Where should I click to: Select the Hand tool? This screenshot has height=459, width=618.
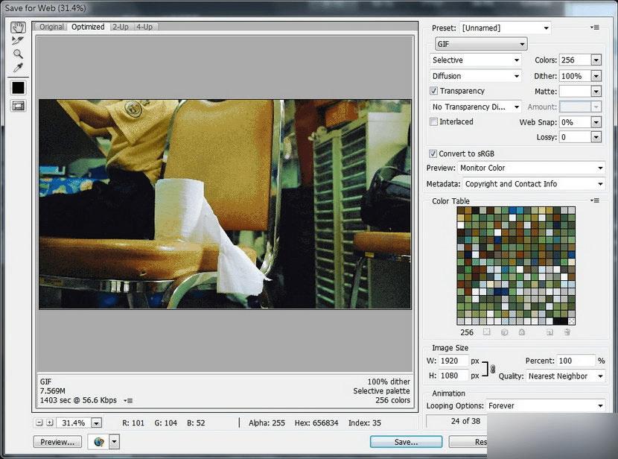pos(18,27)
